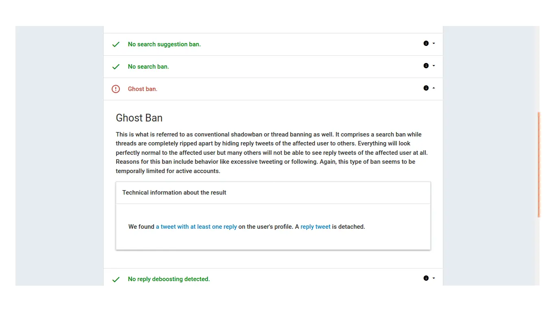Click the orange page scrollbar thumb
This screenshot has width=555, height=312.
pos(539,165)
